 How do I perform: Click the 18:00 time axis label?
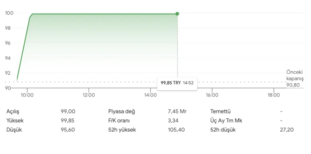tap(273, 95)
